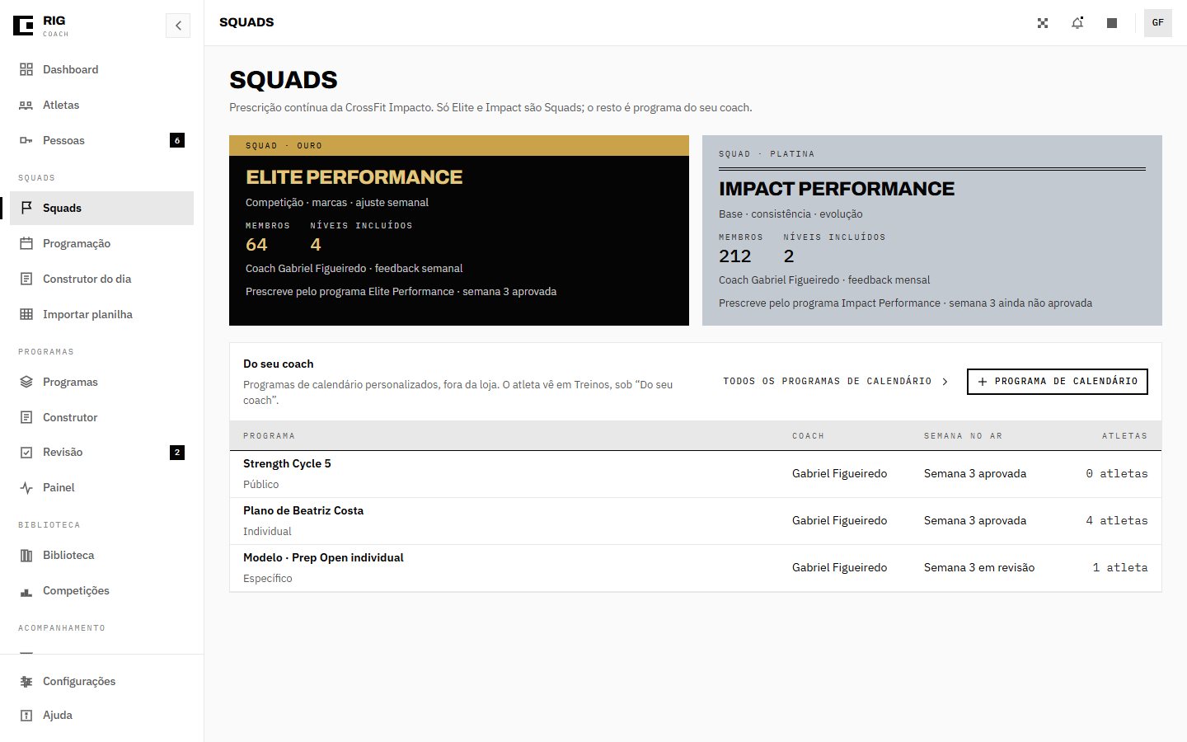Select the Squads flag icon
Image resolution: width=1187 pixels, height=742 pixels.
click(x=26, y=208)
